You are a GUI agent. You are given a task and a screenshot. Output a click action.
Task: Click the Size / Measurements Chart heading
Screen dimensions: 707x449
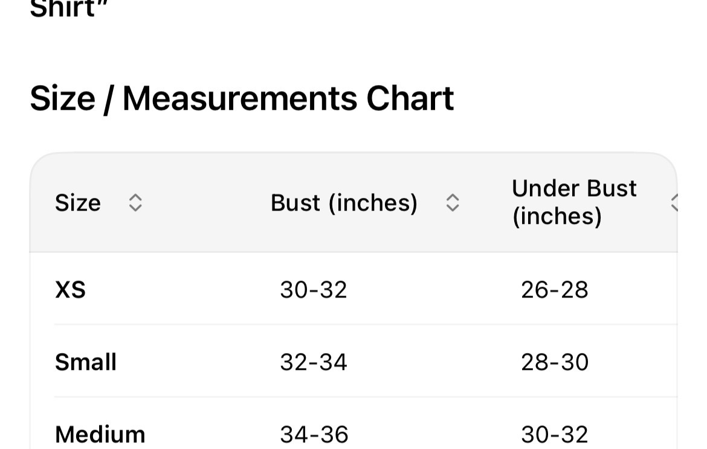[242, 98]
